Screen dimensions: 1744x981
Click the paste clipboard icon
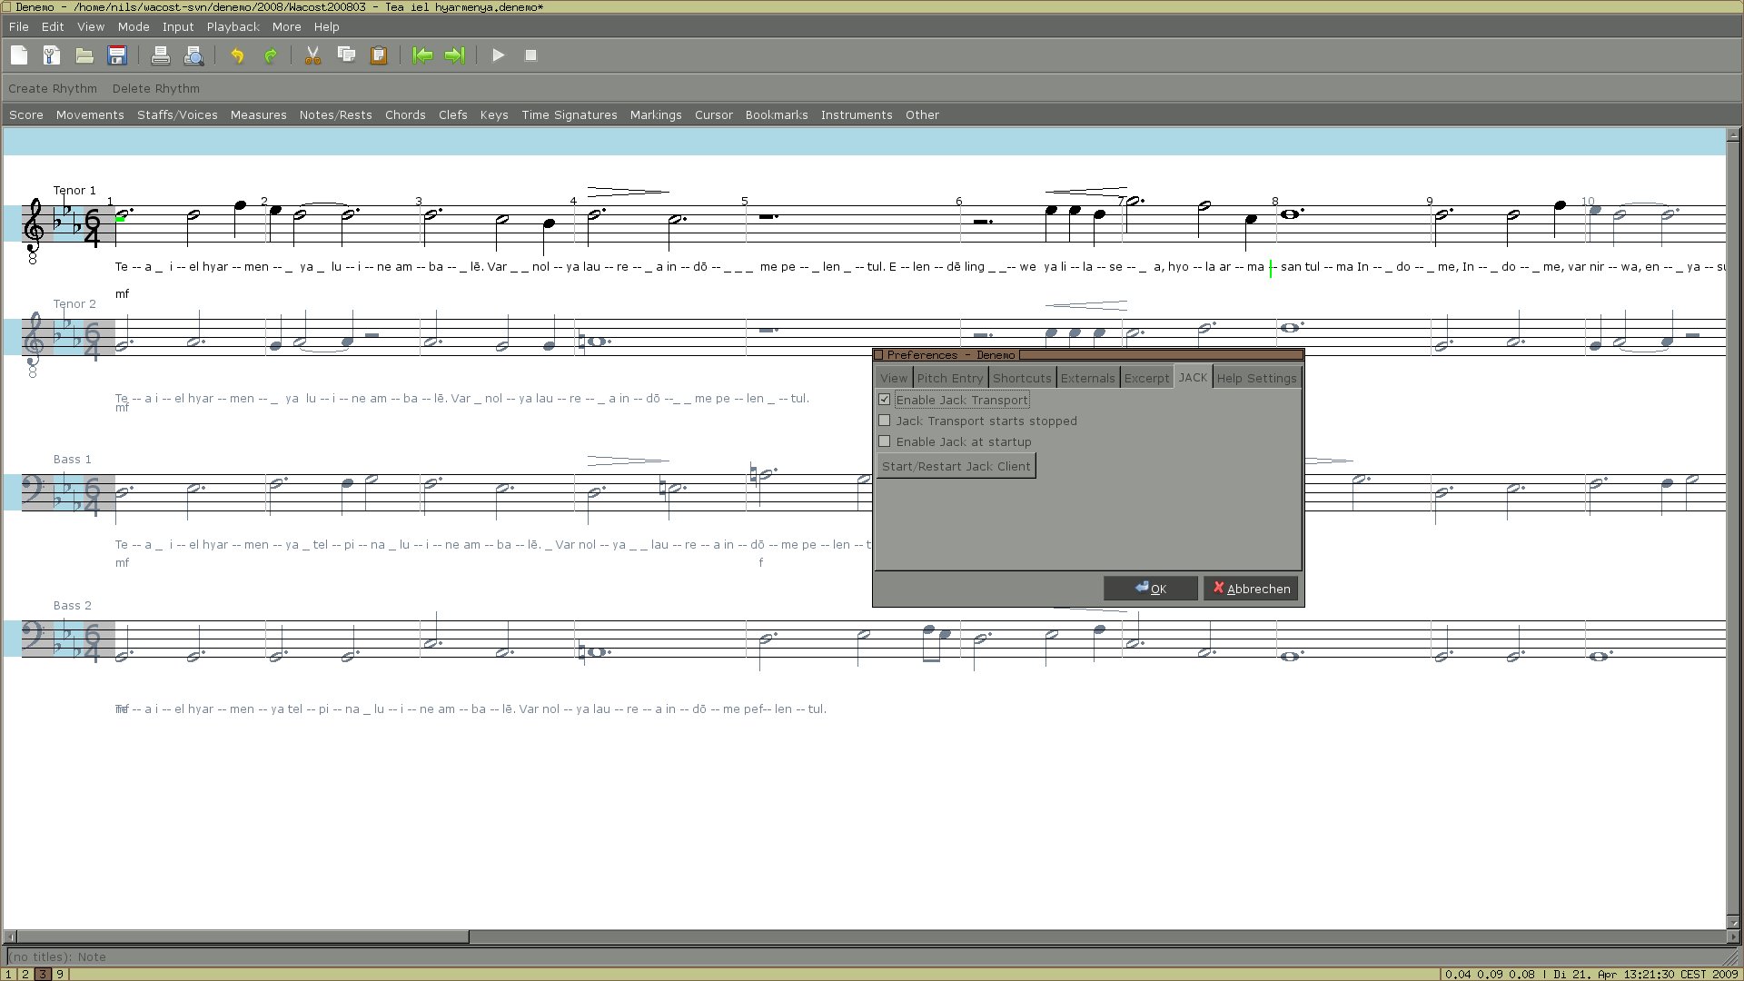[x=379, y=55]
